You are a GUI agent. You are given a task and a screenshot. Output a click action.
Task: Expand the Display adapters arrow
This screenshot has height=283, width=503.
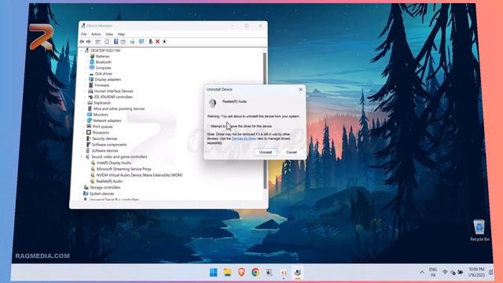click(x=86, y=79)
